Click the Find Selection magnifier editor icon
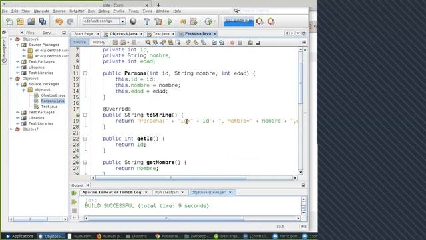 tap(148, 43)
